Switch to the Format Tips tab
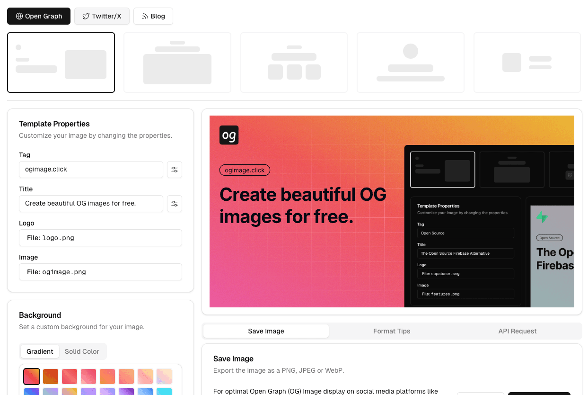588x395 pixels. [392, 331]
